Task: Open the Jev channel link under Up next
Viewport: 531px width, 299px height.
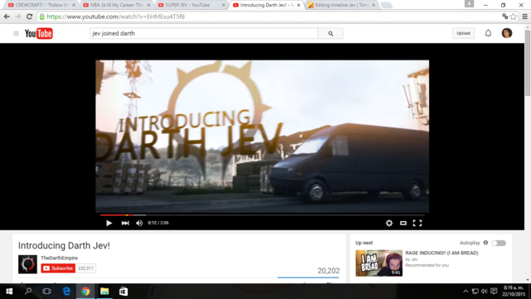Action: 414,259
